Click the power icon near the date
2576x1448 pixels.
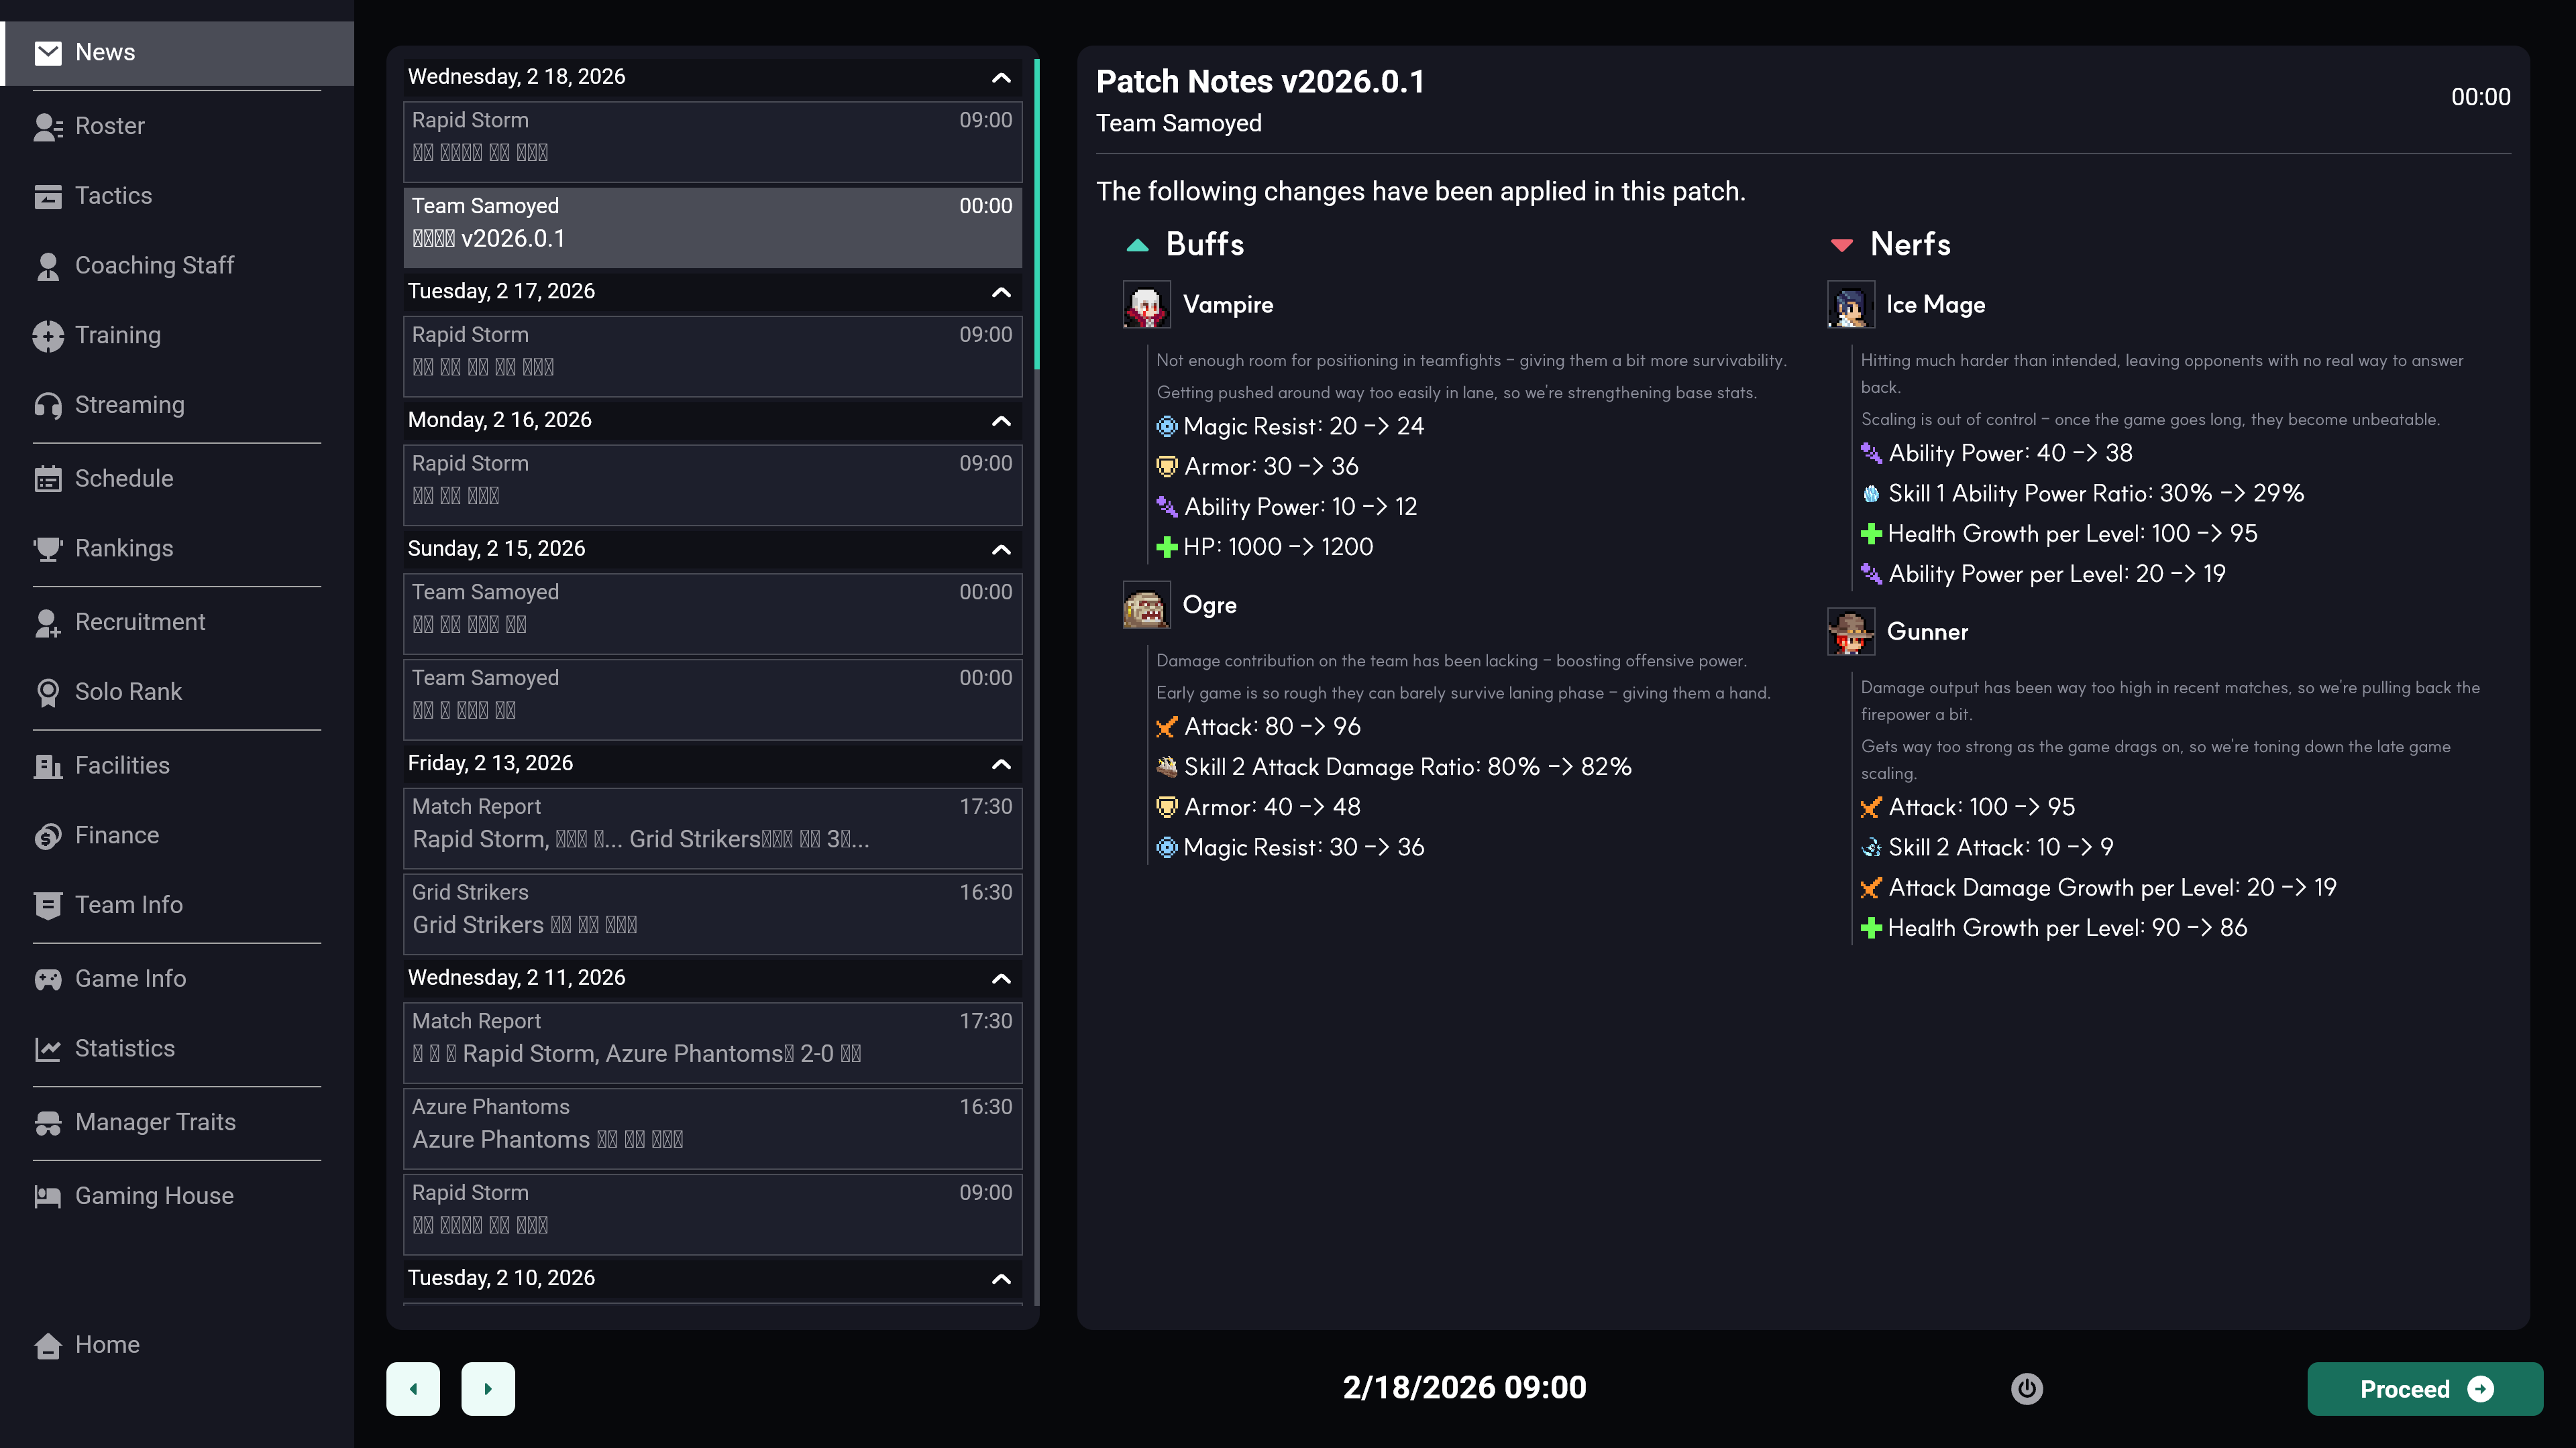click(2026, 1388)
